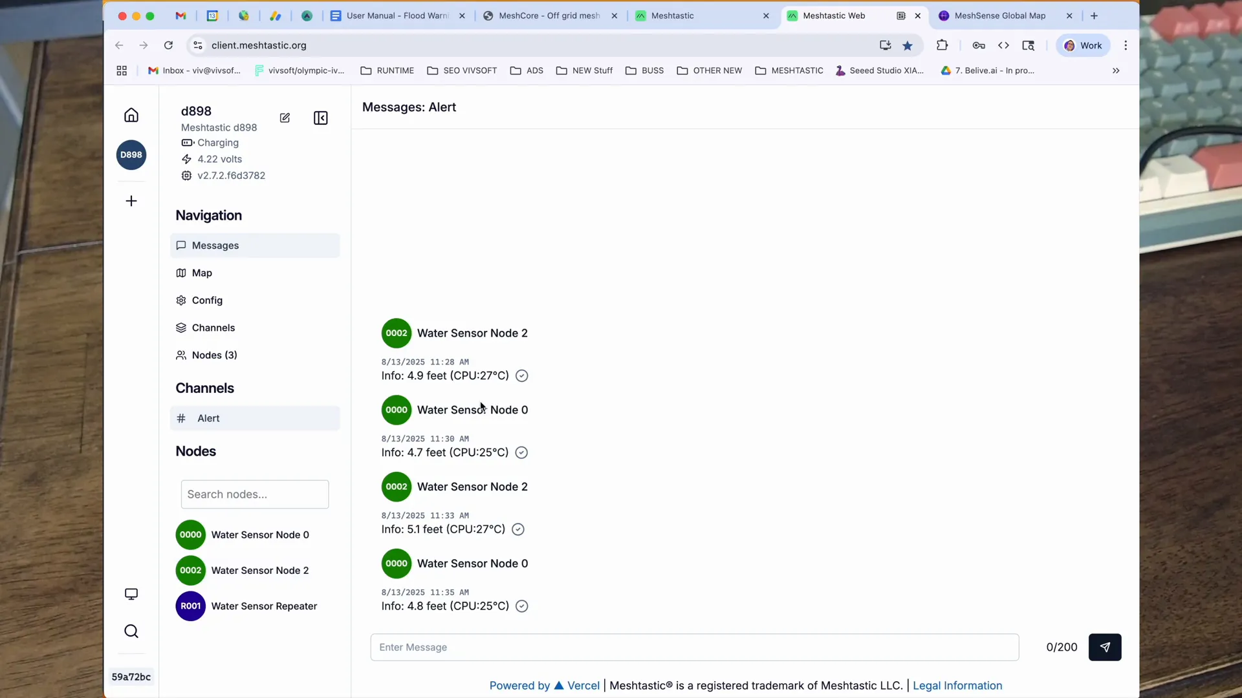
Task: Focus the Enter Message field
Action: 695,647
